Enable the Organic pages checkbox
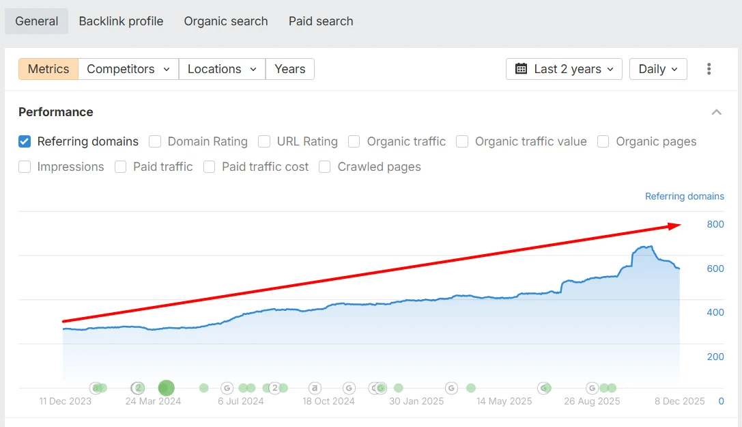The height and width of the screenshot is (427, 742). point(603,141)
